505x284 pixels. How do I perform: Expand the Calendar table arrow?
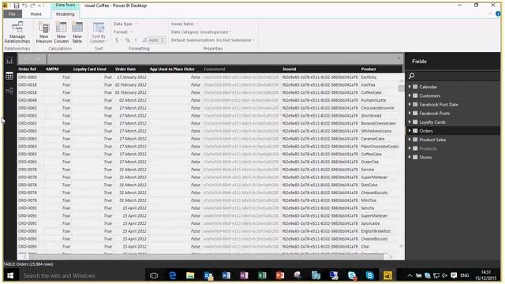410,87
